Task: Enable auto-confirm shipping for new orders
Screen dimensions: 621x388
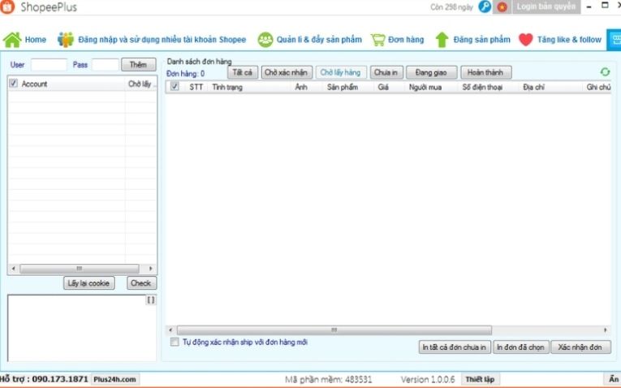Action: tap(175, 343)
